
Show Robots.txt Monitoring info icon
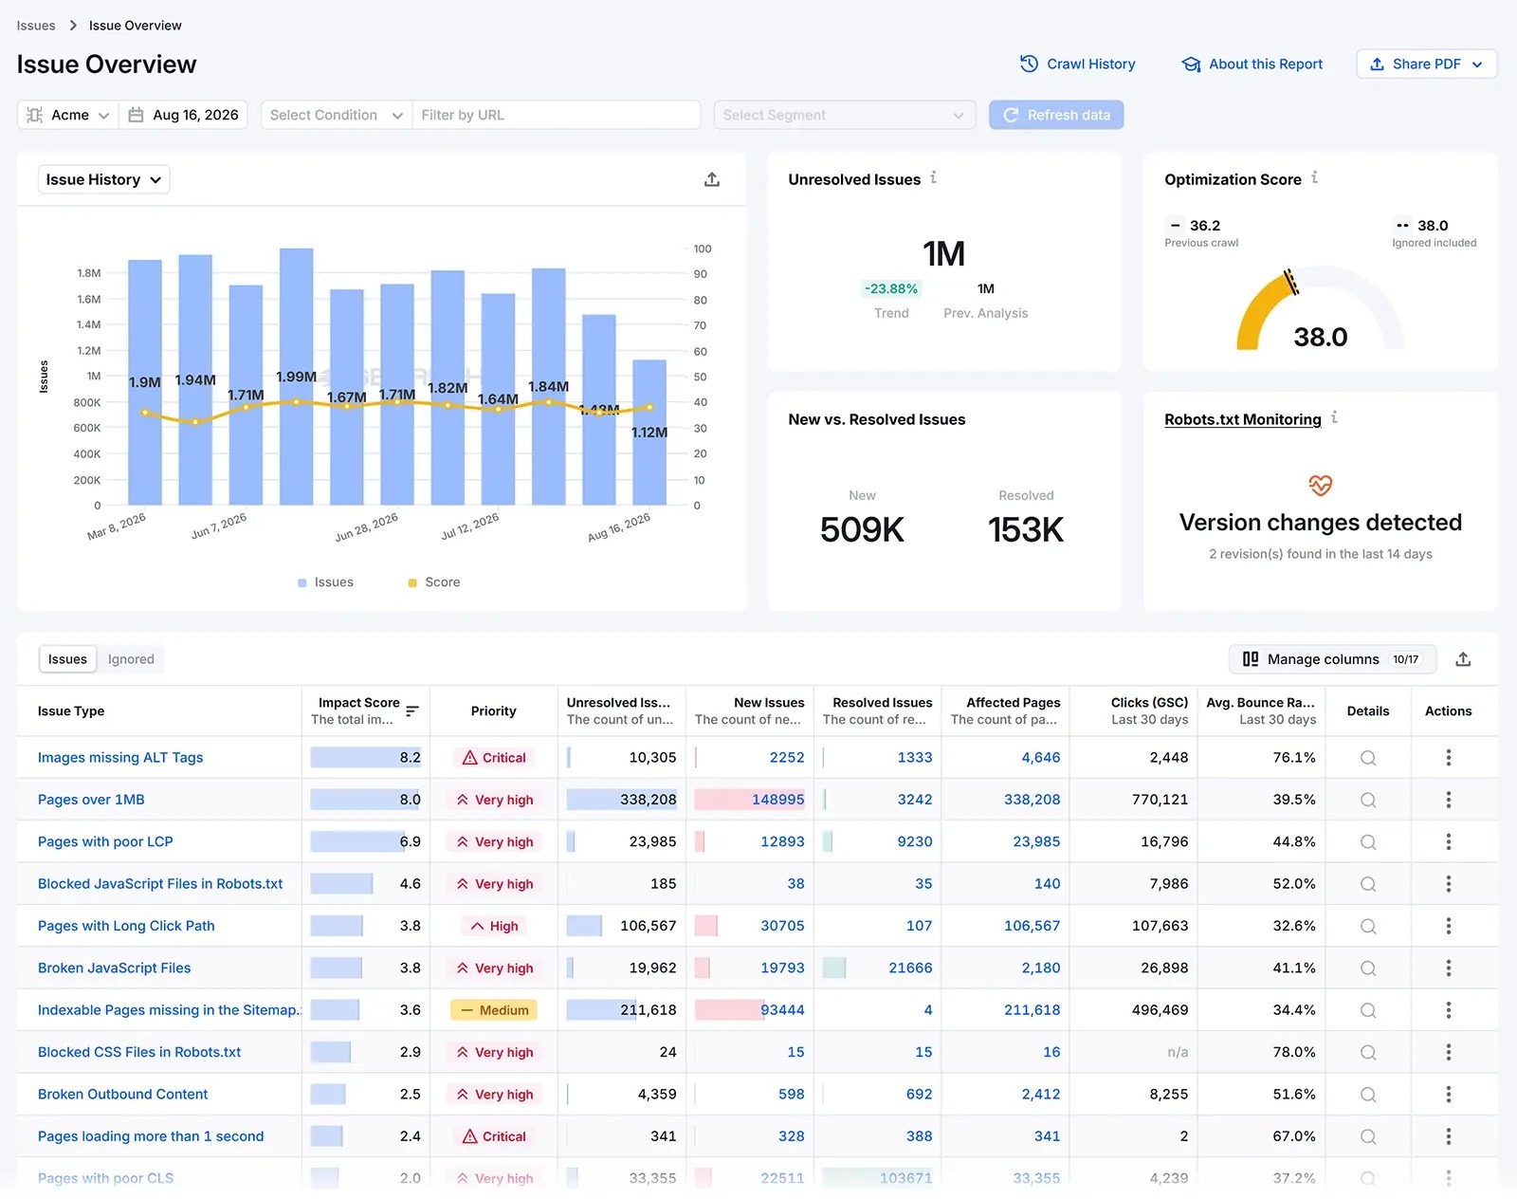1334,417
